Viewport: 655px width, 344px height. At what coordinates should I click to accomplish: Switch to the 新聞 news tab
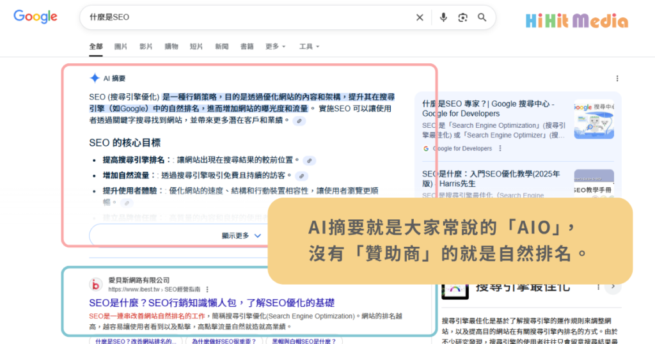(x=222, y=47)
